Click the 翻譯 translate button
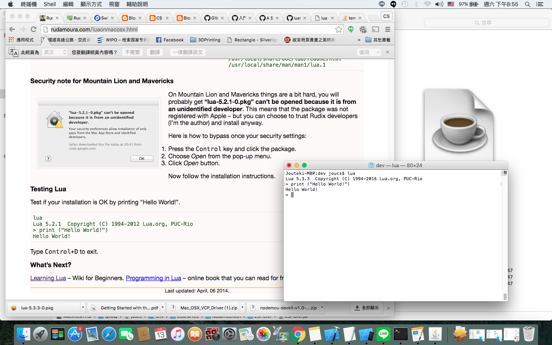The image size is (552, 345). [155, 52]
